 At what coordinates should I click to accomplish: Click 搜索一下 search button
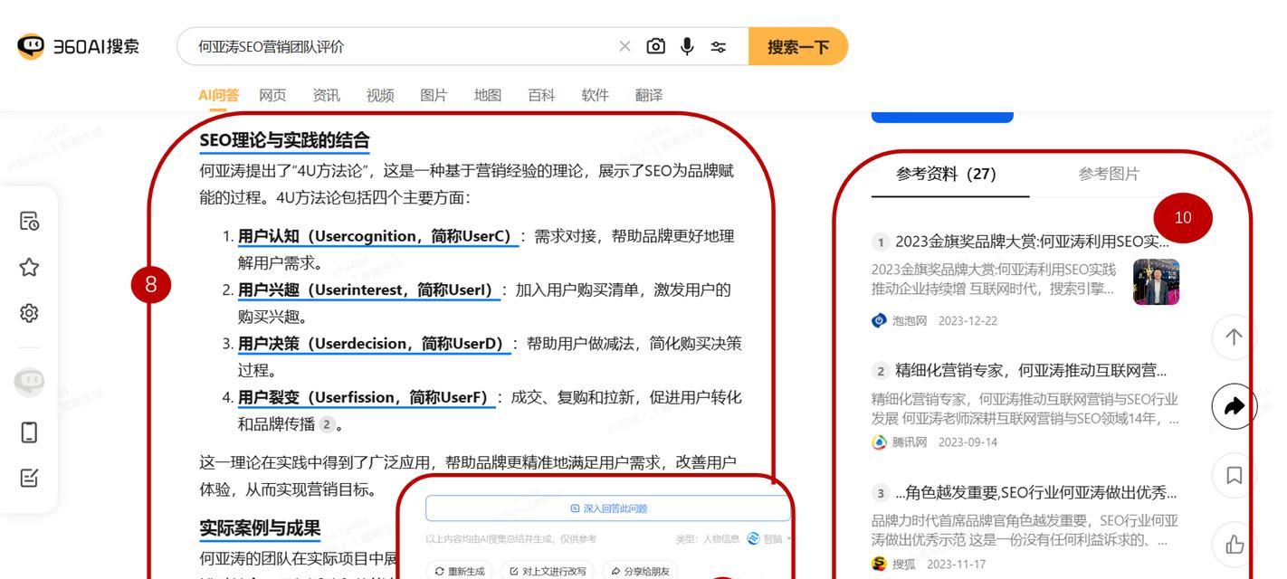click(x=798, y=46)
